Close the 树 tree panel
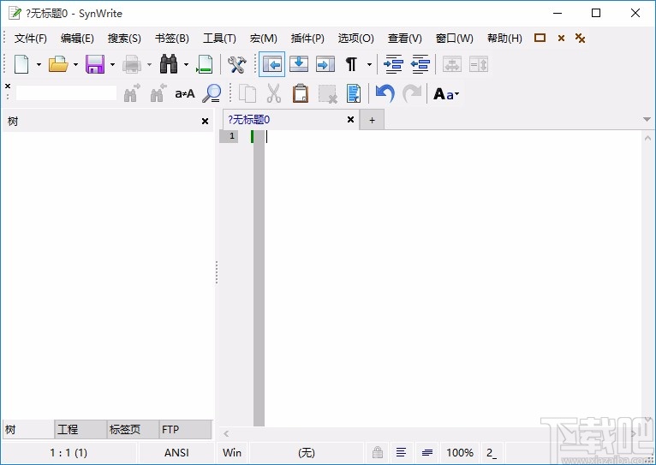Screen dimensions: 656x465 205,122
